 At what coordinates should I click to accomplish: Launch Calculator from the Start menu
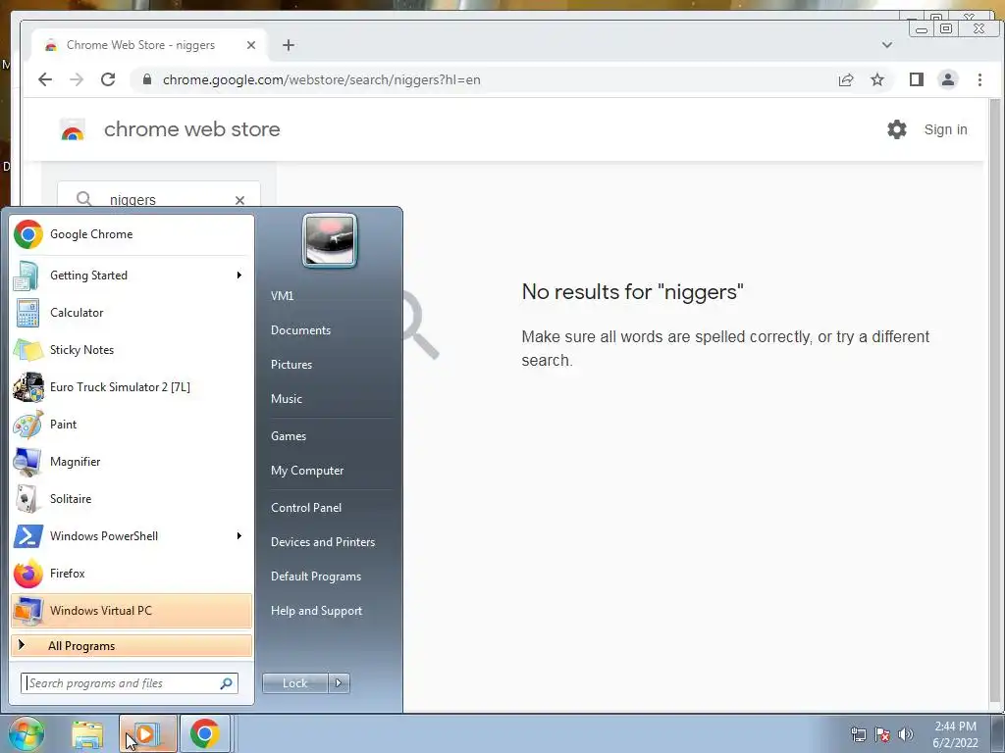[132, 313]
